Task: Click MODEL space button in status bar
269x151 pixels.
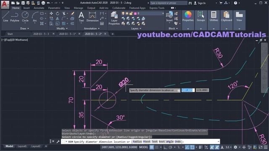Action: point(143,147)
